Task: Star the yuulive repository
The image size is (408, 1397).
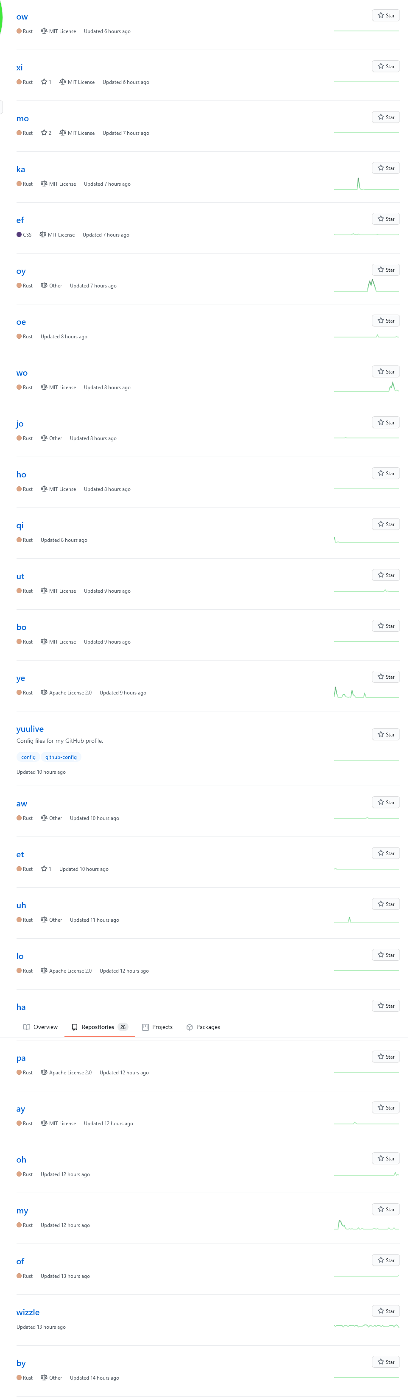Action: pos(385,734)
